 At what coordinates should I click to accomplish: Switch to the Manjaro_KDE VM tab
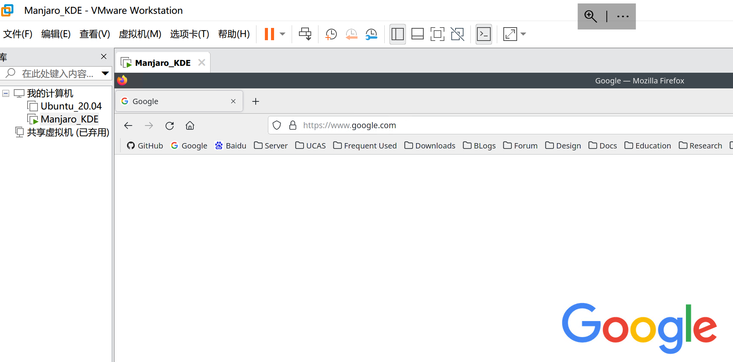[x=163, y=63]
